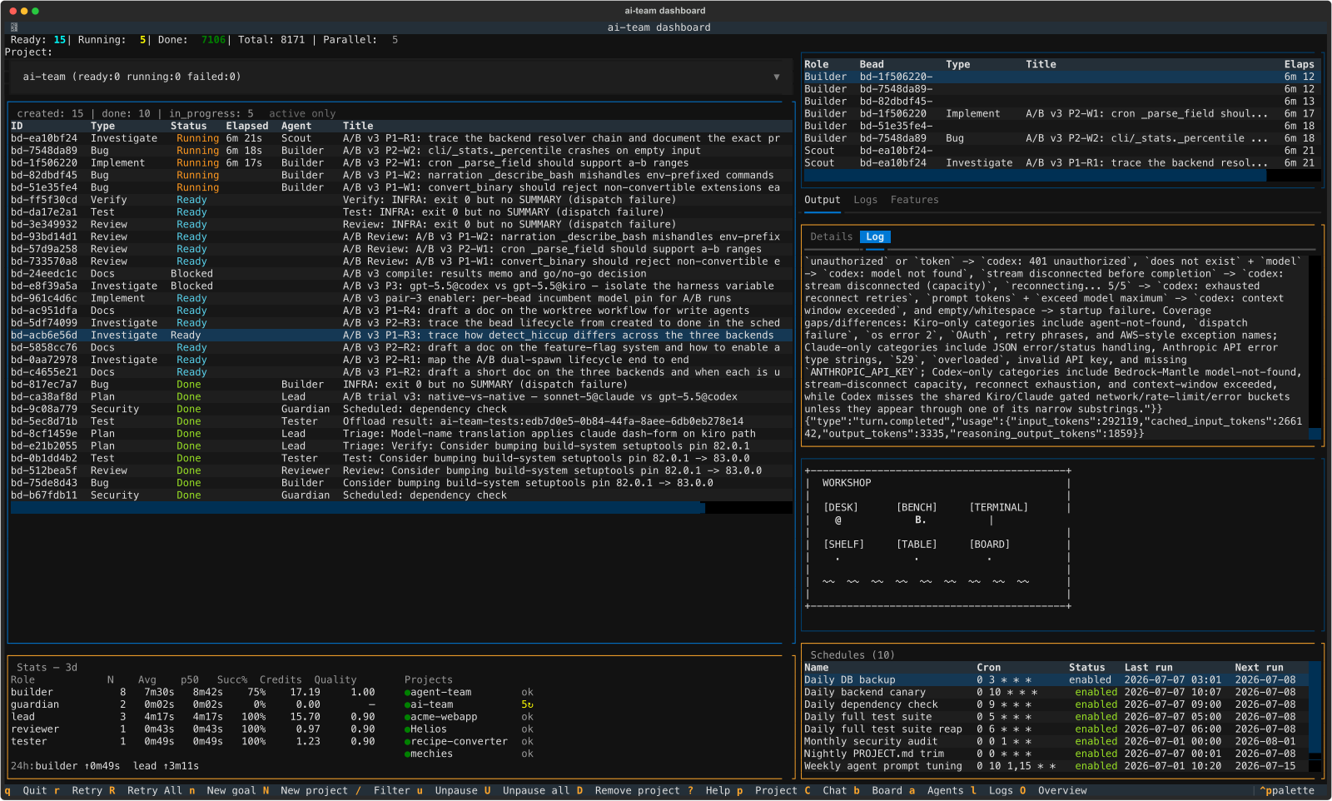Click New goal footer command
The height and width of the screenshot is (801, 1332).
[232, 791]
